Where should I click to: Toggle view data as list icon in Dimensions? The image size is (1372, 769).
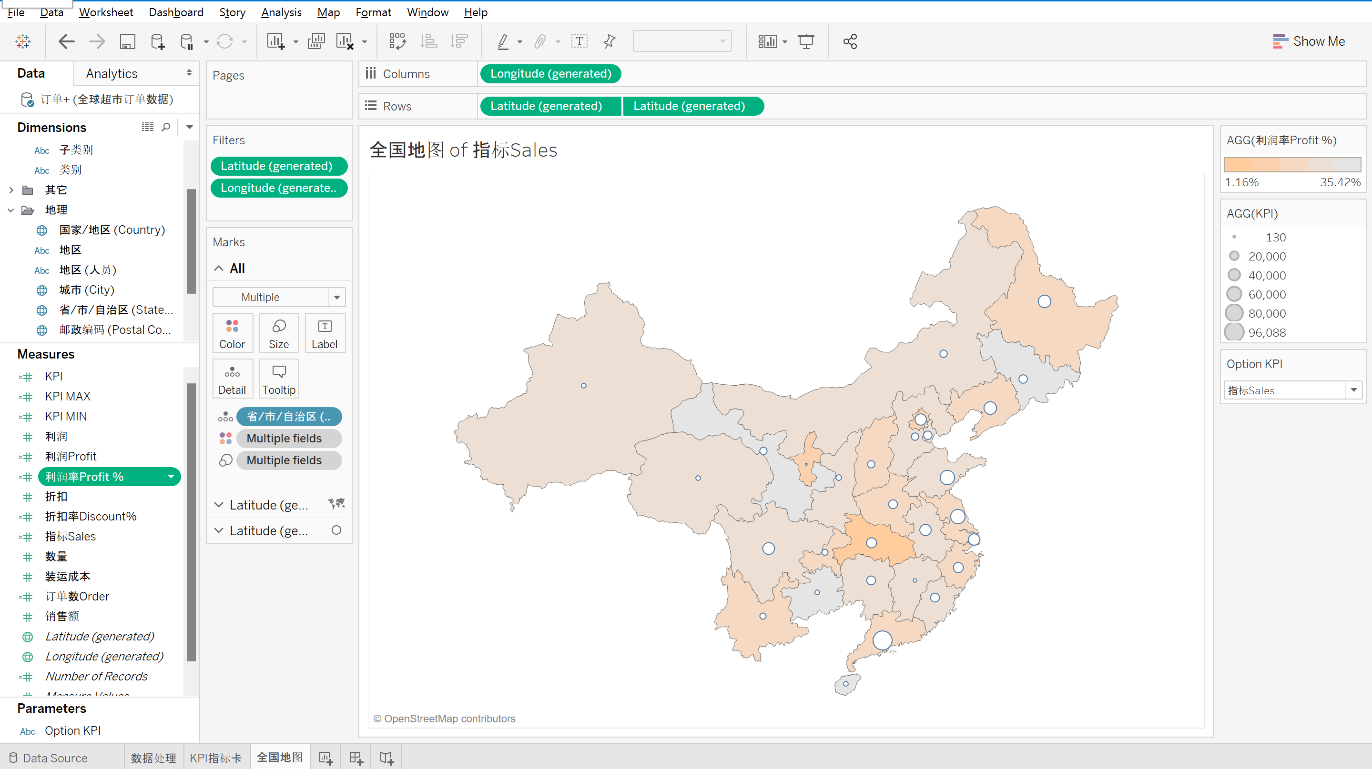point(148,127)
